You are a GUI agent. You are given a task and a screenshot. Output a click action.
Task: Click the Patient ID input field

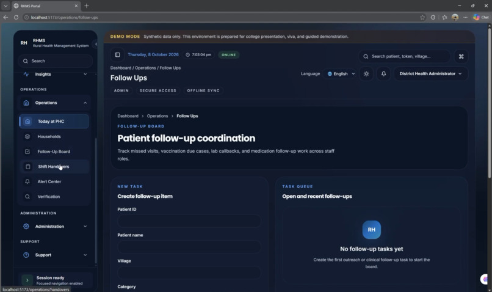click(x=189, y=221)
